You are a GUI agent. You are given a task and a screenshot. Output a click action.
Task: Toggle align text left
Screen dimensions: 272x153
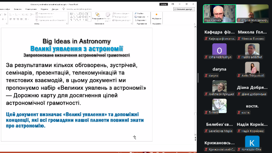[x=11, y=19]
